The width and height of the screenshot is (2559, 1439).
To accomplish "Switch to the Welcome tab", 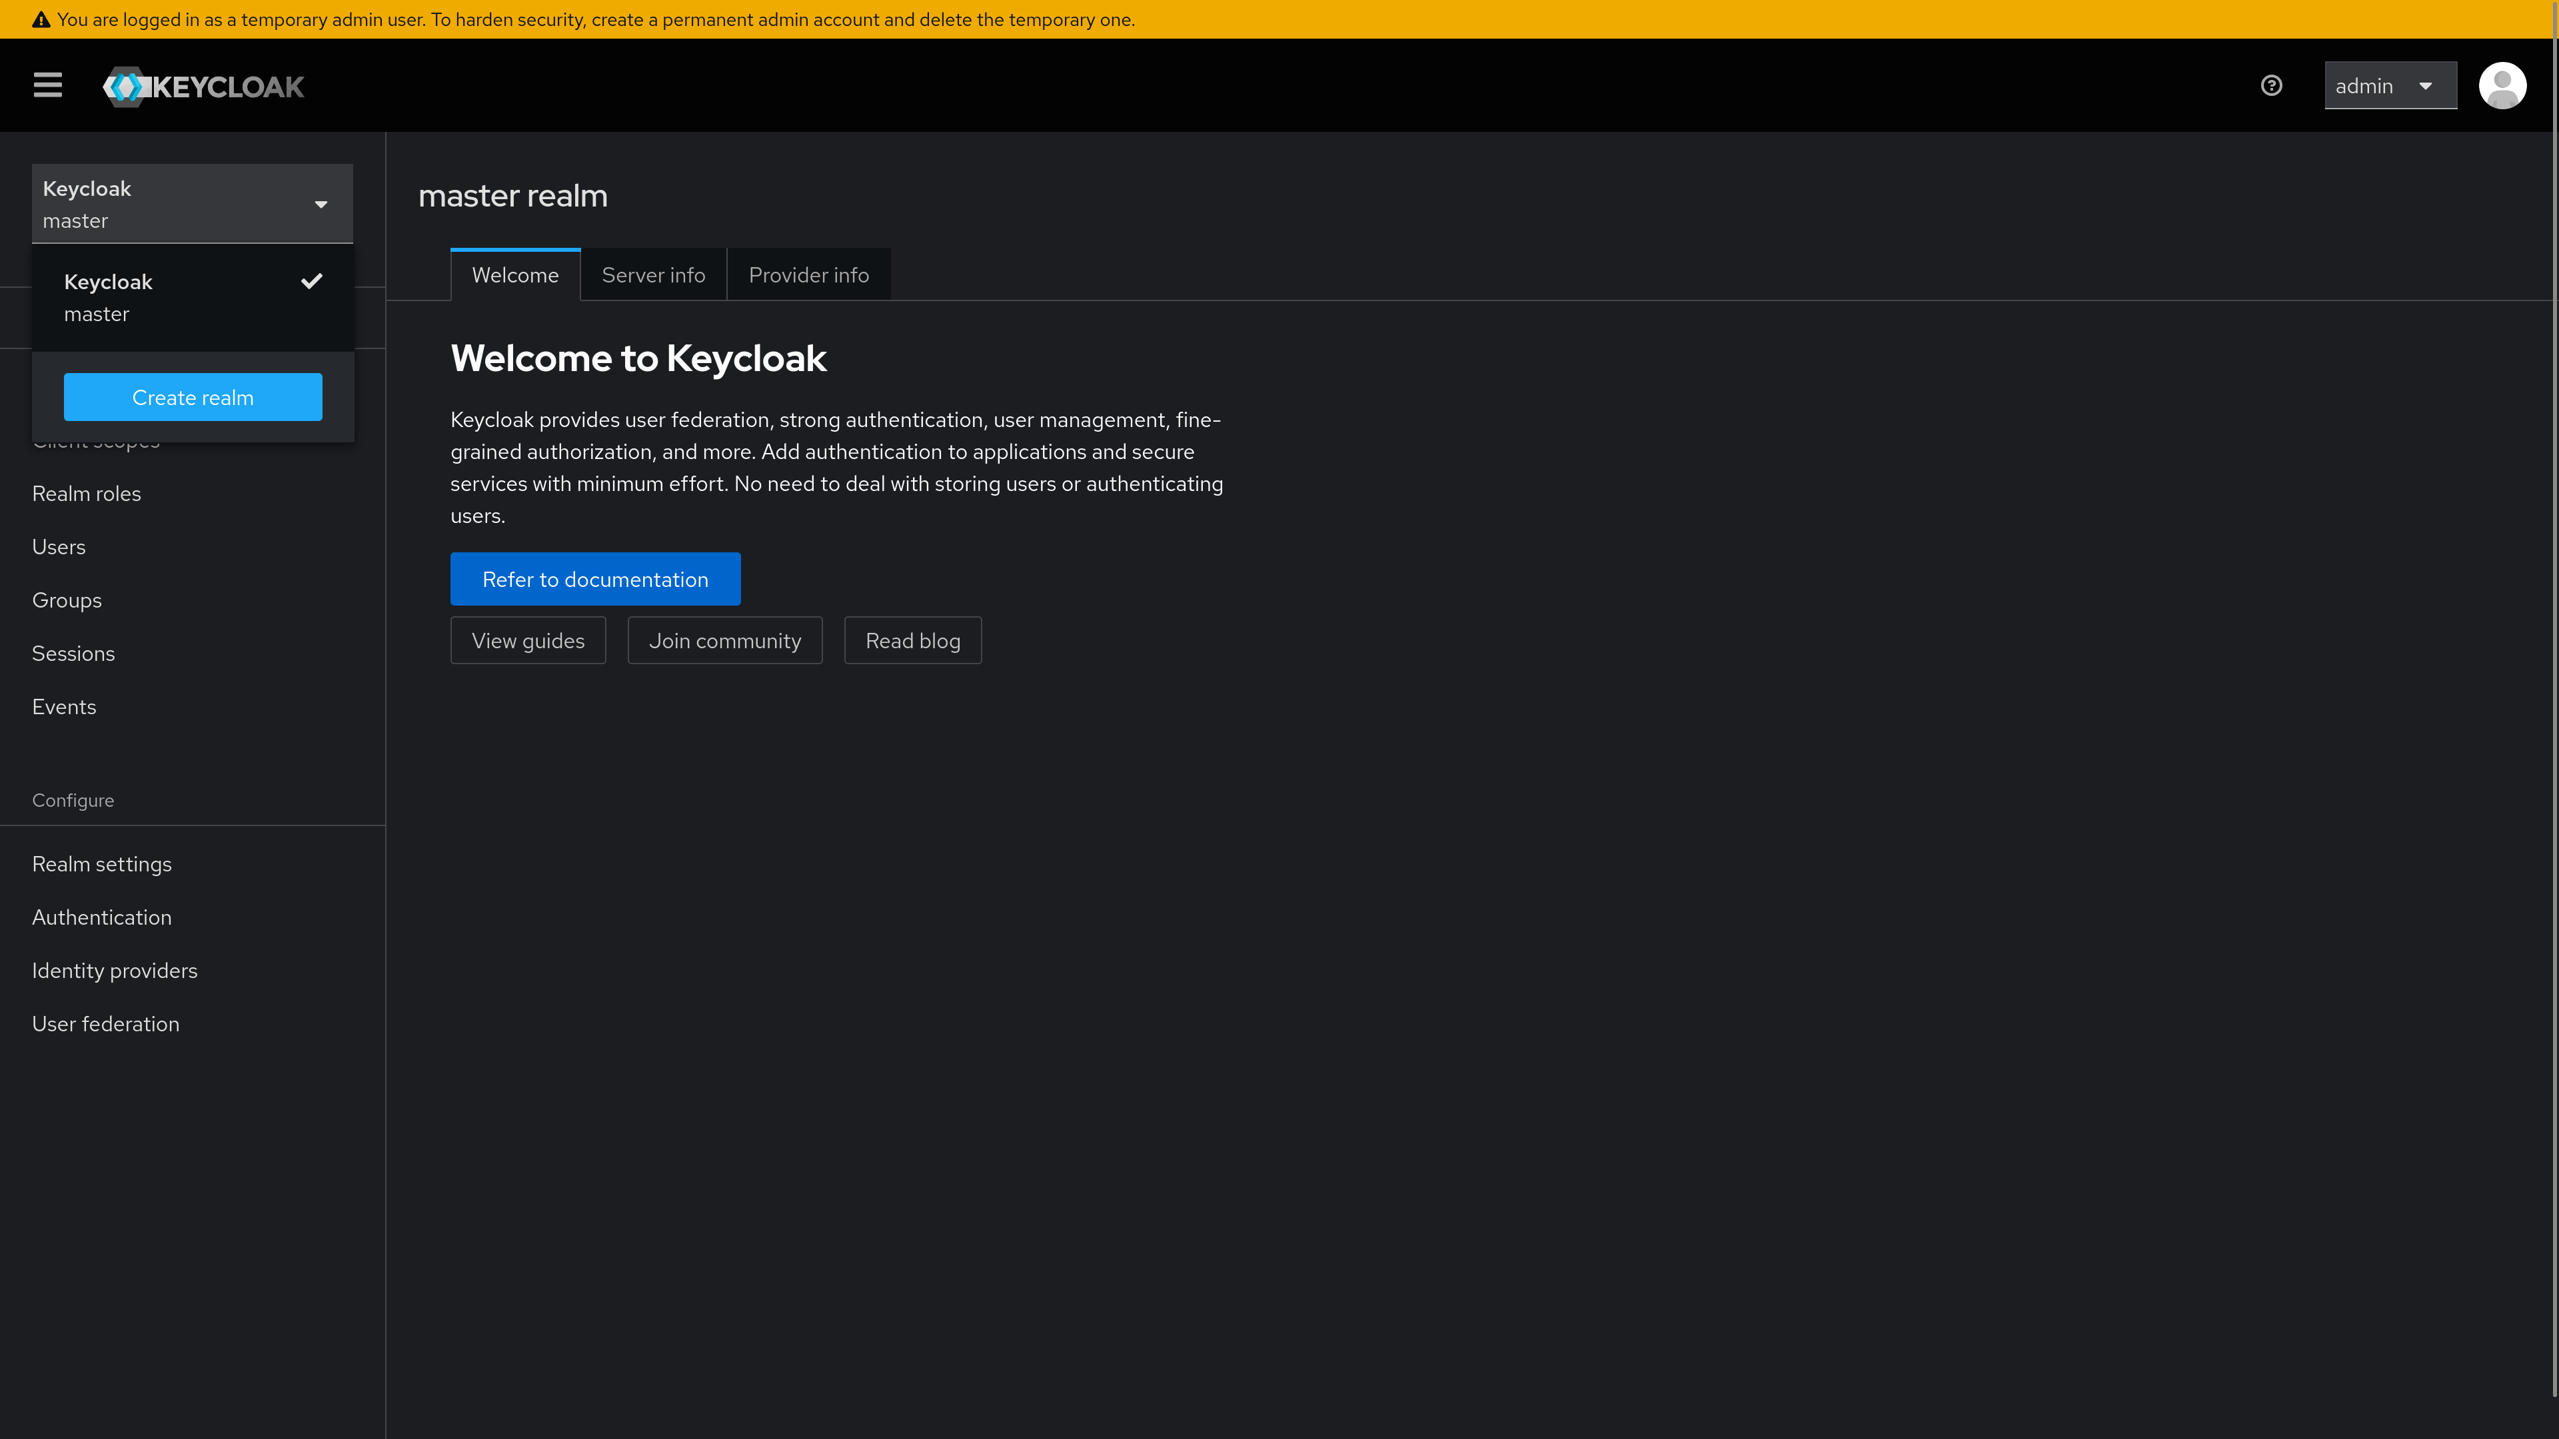I will click(514, 275).
